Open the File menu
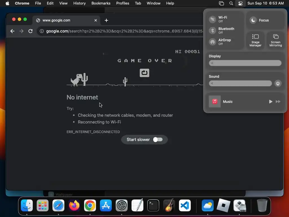Image resolution: width=289 pixels, height=217 pixels. pos(38,3)
